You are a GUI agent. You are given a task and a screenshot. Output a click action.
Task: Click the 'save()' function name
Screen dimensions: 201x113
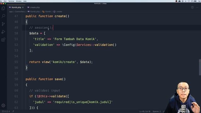tap(60, 79)
